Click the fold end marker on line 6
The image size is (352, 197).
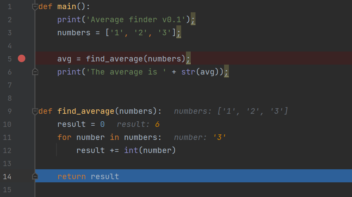tap(35, 72)
